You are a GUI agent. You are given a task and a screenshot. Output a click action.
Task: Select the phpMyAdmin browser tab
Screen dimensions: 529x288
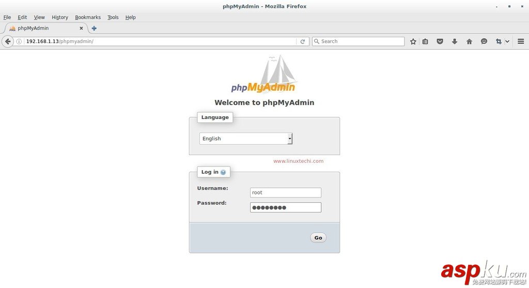(x=45, y=28)
